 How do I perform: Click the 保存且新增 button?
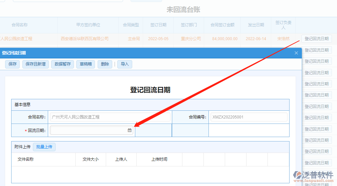(x=36, y=64)
